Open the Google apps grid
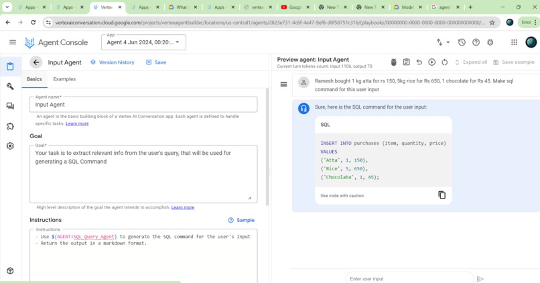 pos(514,42)
